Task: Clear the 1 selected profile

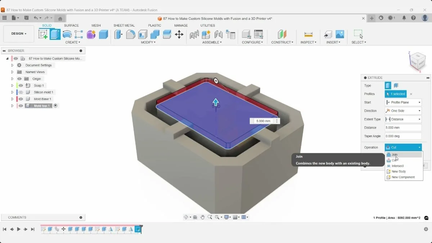Action: click(x=411, y=94)
